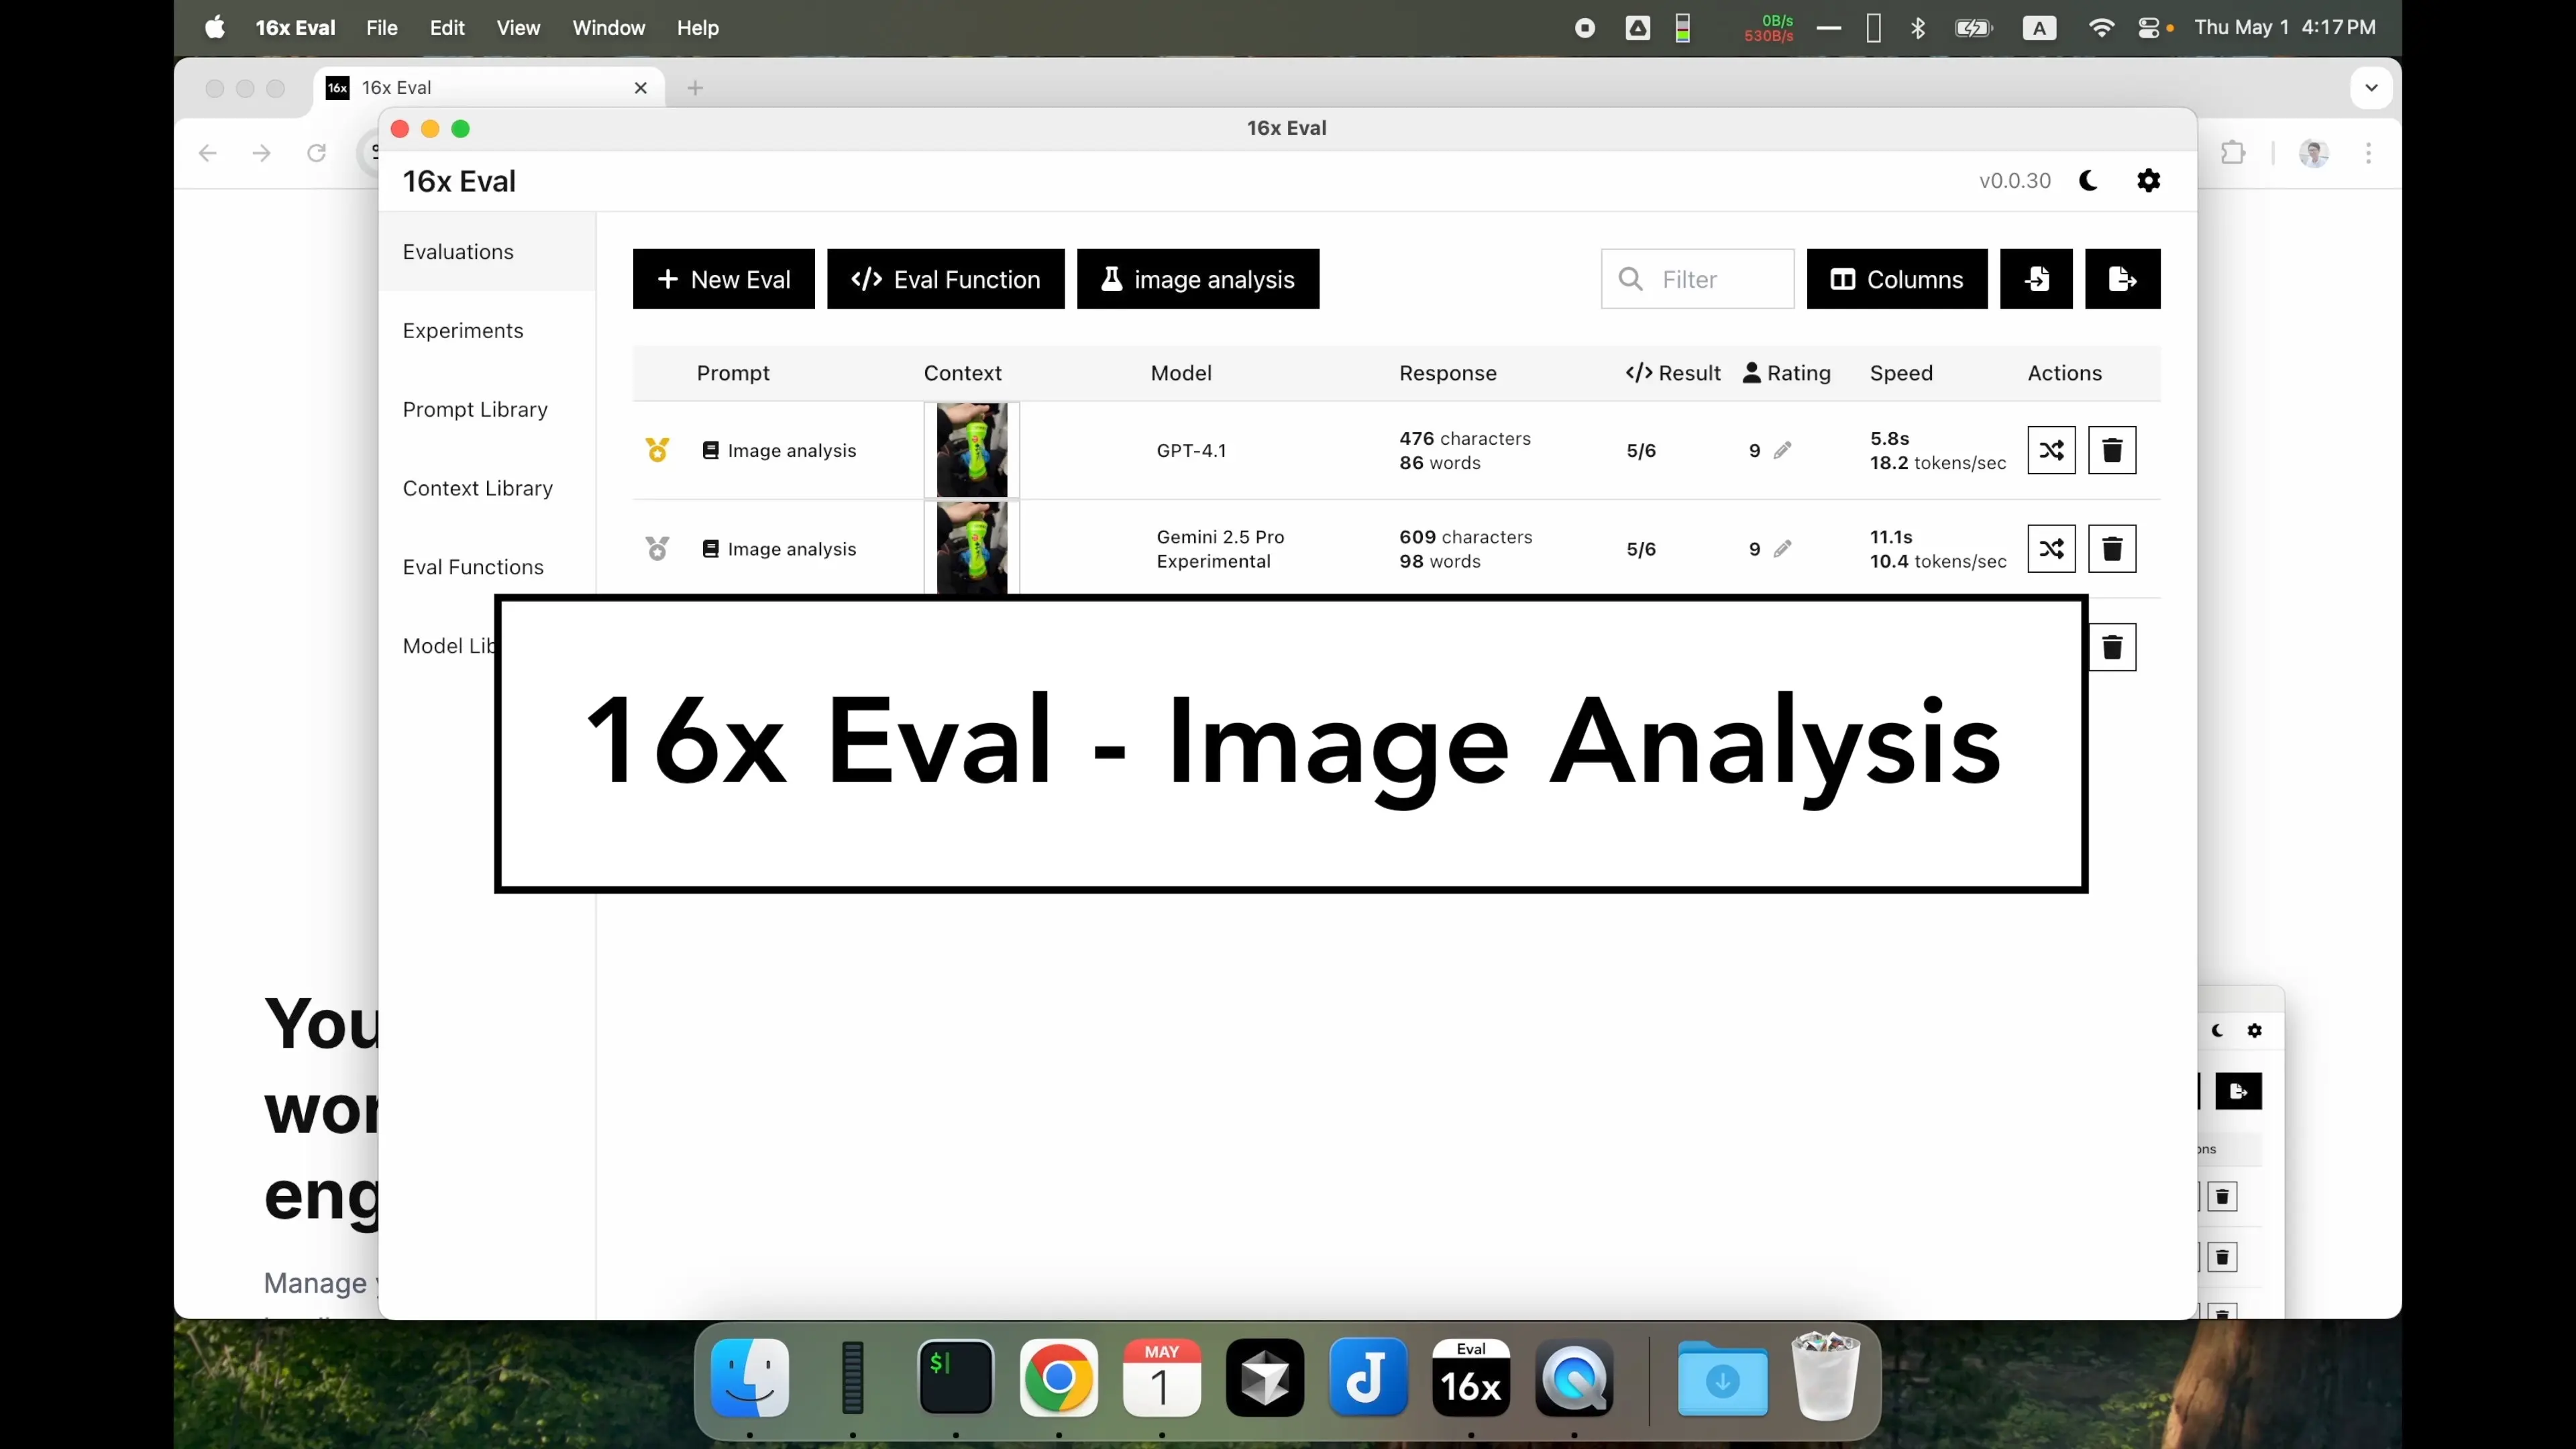Viewport: 2576px width, 1449px height.
Task: Click browser back arrow
Action: click(x=207, y=153)
